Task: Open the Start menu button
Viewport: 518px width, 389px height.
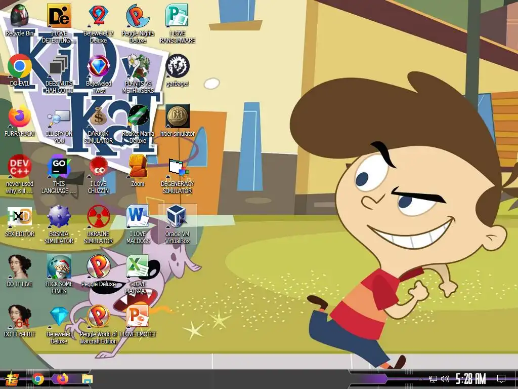Action: click(x=12, y=379)
